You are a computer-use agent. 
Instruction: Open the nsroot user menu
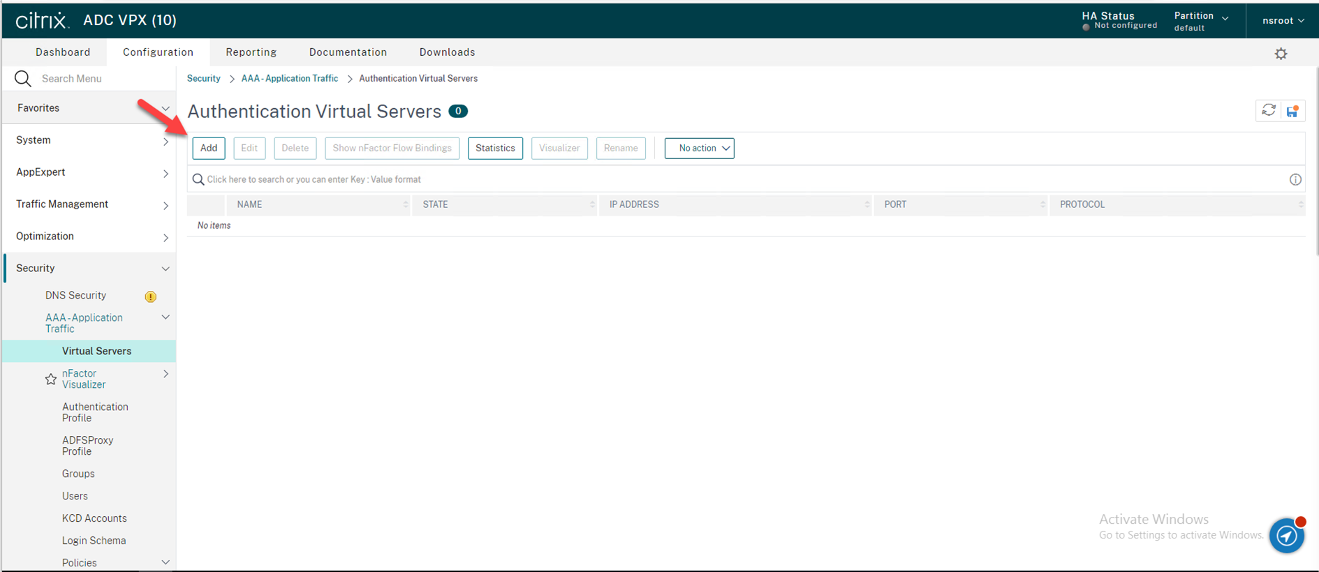point(1283,21)
